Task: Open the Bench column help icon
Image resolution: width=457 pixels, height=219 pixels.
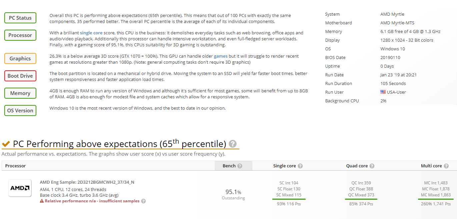Action: (240, 166)
